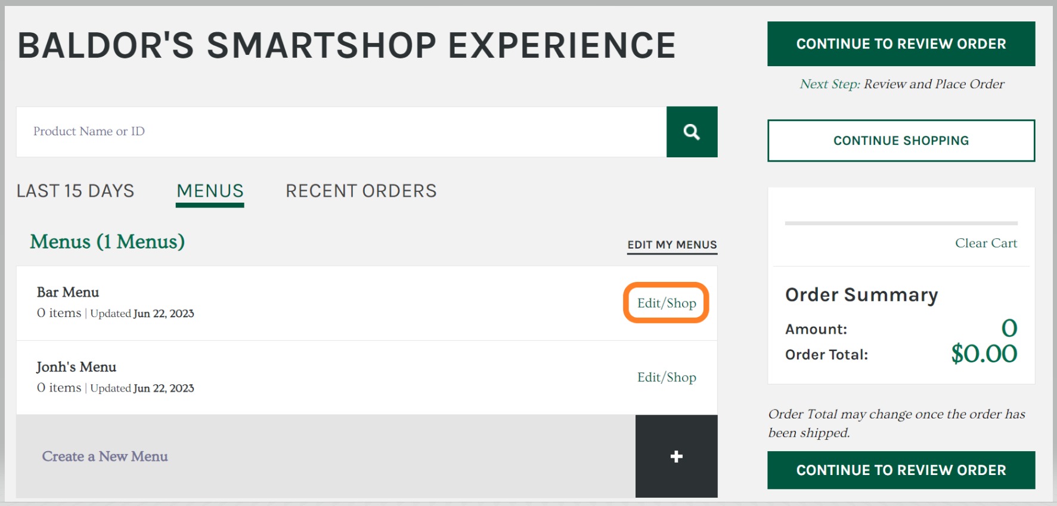This screenshot has height=506, width=1057.
Task: Click the plus icon to add a menu
Action: pos(676,457)
